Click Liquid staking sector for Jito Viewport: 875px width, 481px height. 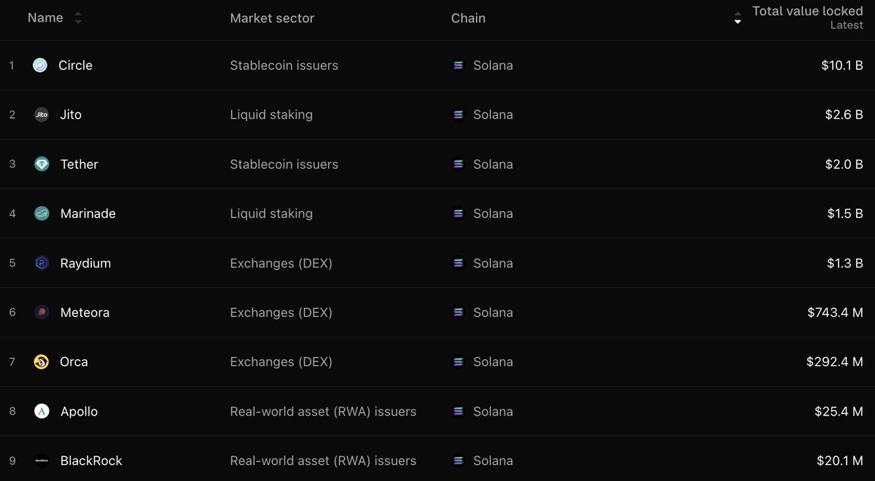[271, 115]
